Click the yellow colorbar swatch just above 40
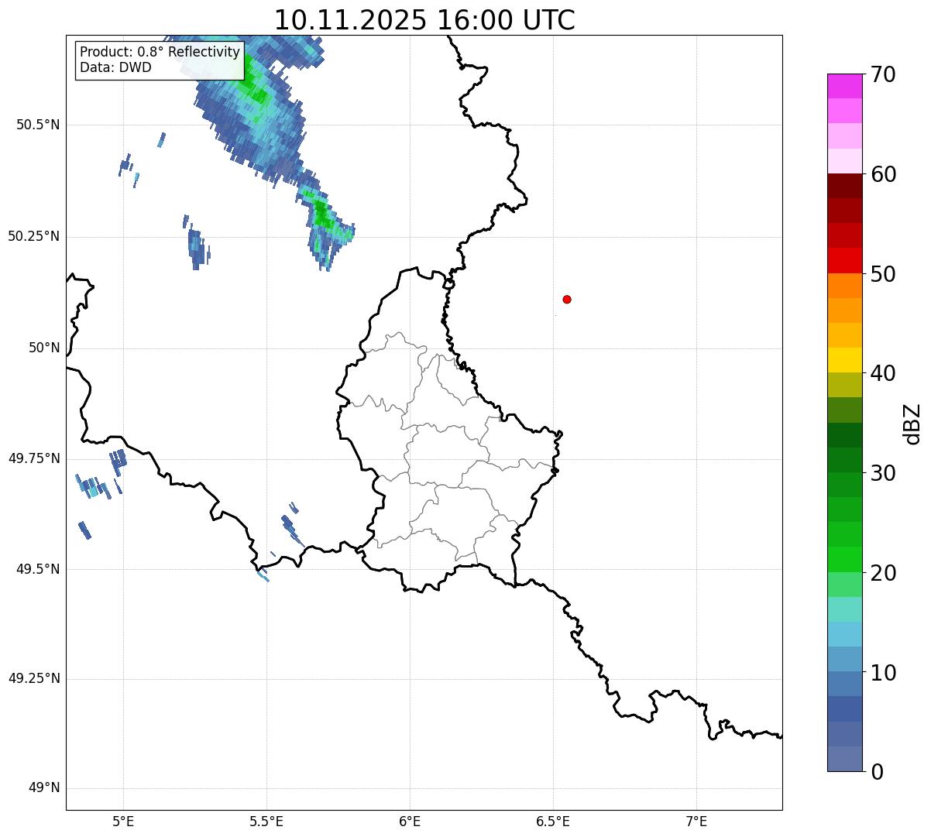 click(x=844, y=360)
